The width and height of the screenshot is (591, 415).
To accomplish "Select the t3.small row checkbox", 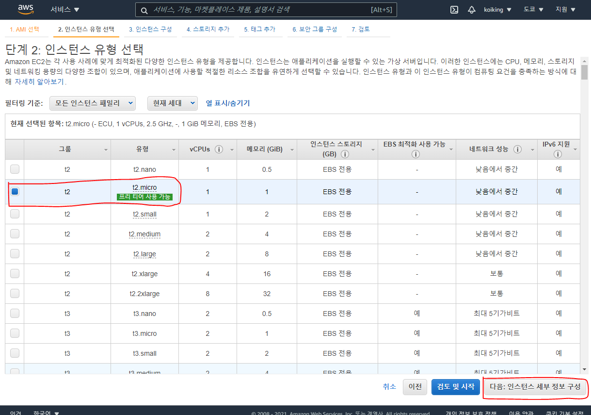I will [15, 353].
